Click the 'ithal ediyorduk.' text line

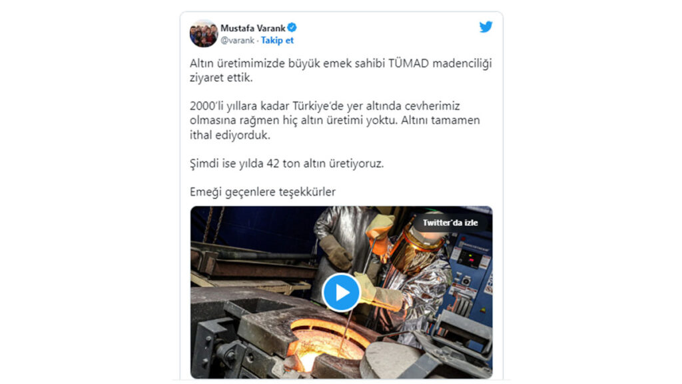pos(230,135)
